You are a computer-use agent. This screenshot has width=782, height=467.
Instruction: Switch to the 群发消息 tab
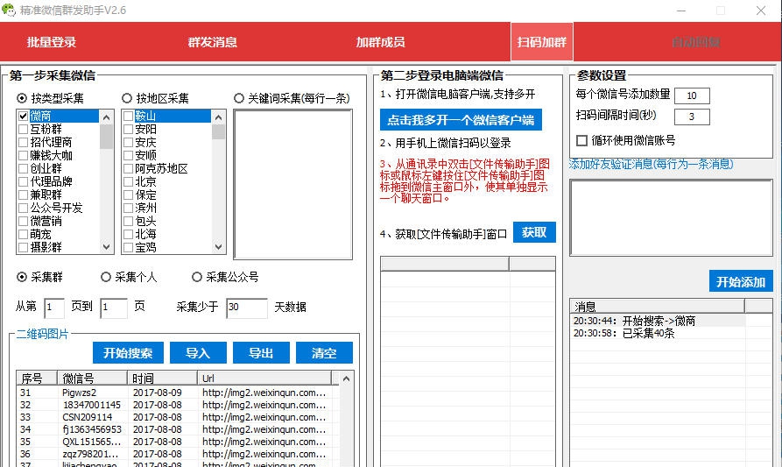pos(213,42)
